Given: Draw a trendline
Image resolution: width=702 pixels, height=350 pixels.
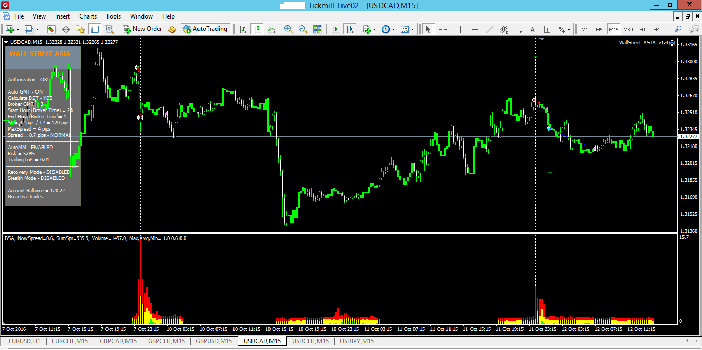Looking at the screenshot, I should pos(489,29).
